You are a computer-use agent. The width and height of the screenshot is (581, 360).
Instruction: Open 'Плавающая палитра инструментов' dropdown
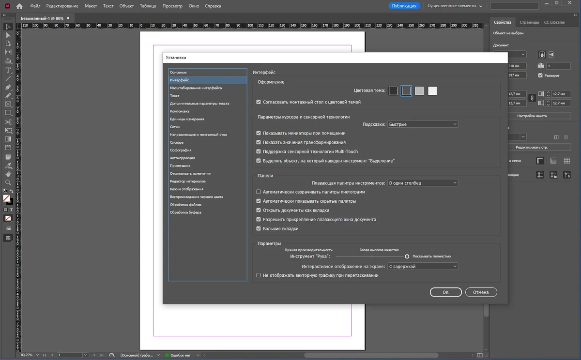pyautogui.click(x=423, y=183)
